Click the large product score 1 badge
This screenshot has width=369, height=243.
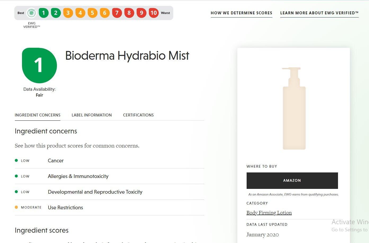click(39, 65)
